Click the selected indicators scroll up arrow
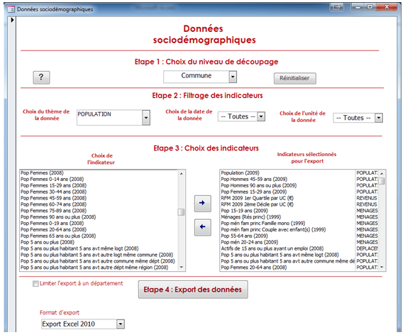This screenshot has width=405, height=335. pos(382,174)
